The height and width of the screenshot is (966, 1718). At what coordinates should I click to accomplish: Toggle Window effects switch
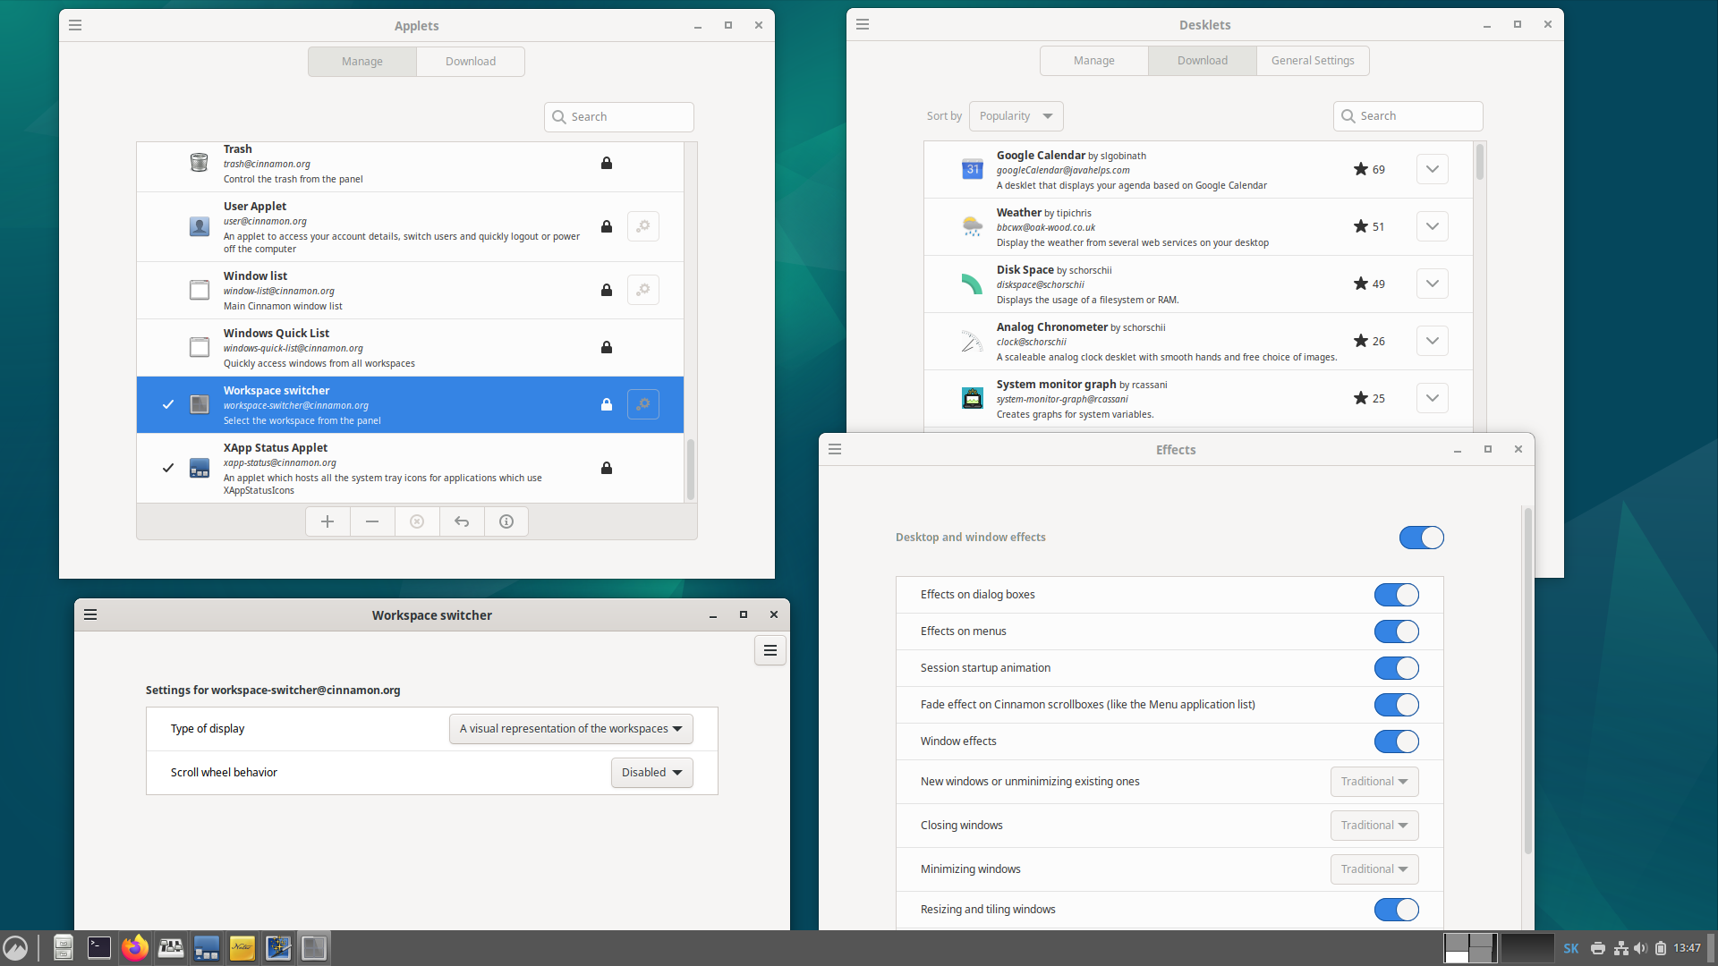coord(1397,741)
